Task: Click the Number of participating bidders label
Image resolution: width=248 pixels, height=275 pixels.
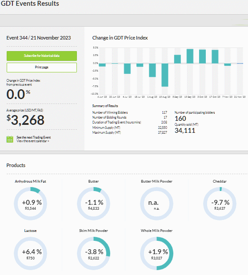Action: pos(195,112)
